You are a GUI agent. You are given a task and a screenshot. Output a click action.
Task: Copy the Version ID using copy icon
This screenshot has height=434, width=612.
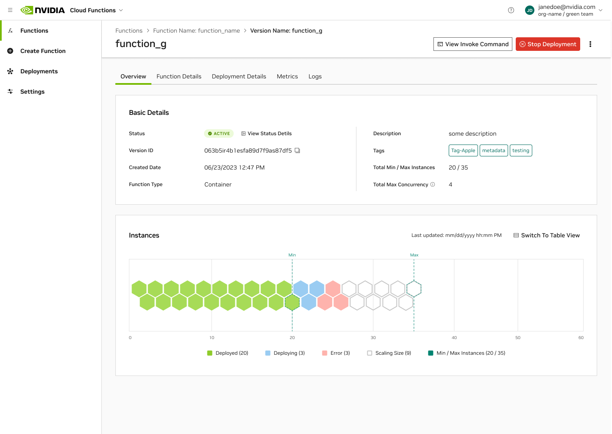tap(297, 150)
